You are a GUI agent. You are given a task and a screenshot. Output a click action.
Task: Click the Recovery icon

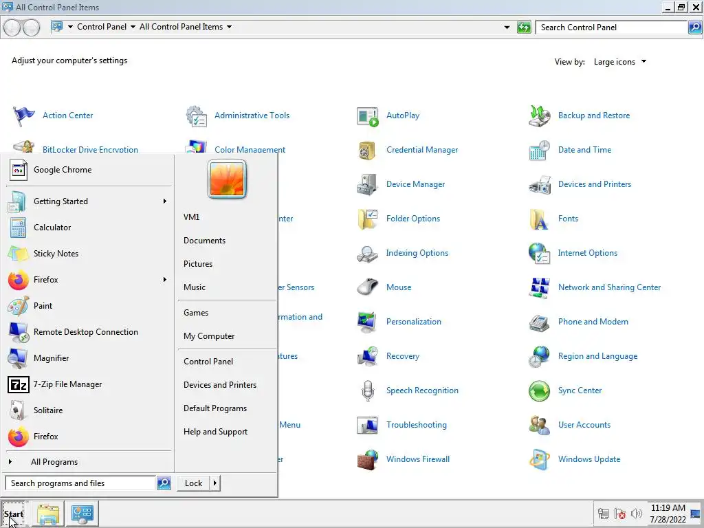click(x=367, y=357)
